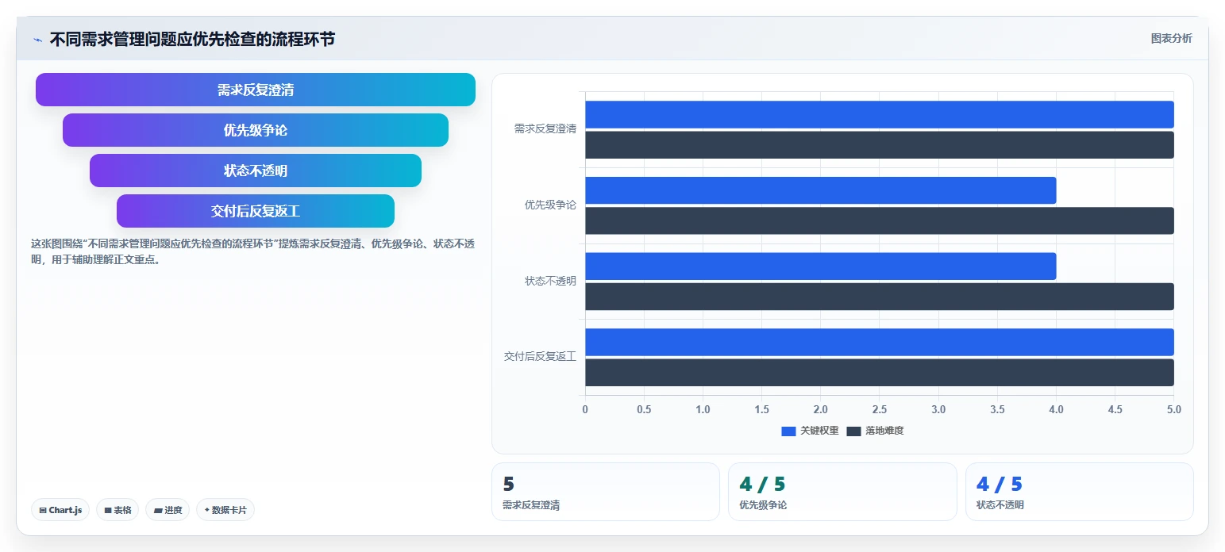Click the blue bar for 状态不透明
1225x552 pixels.
click(x=821, y=266)
